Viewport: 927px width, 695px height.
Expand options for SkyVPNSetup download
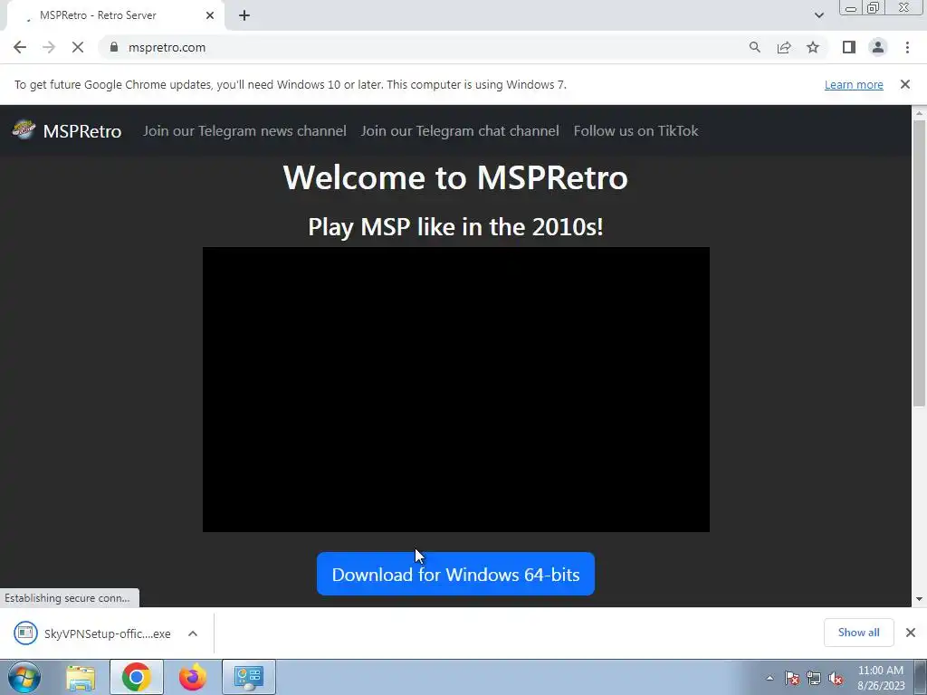193,633
